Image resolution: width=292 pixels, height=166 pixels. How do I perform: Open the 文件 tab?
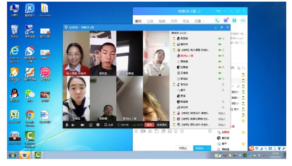tap(174, 21)
